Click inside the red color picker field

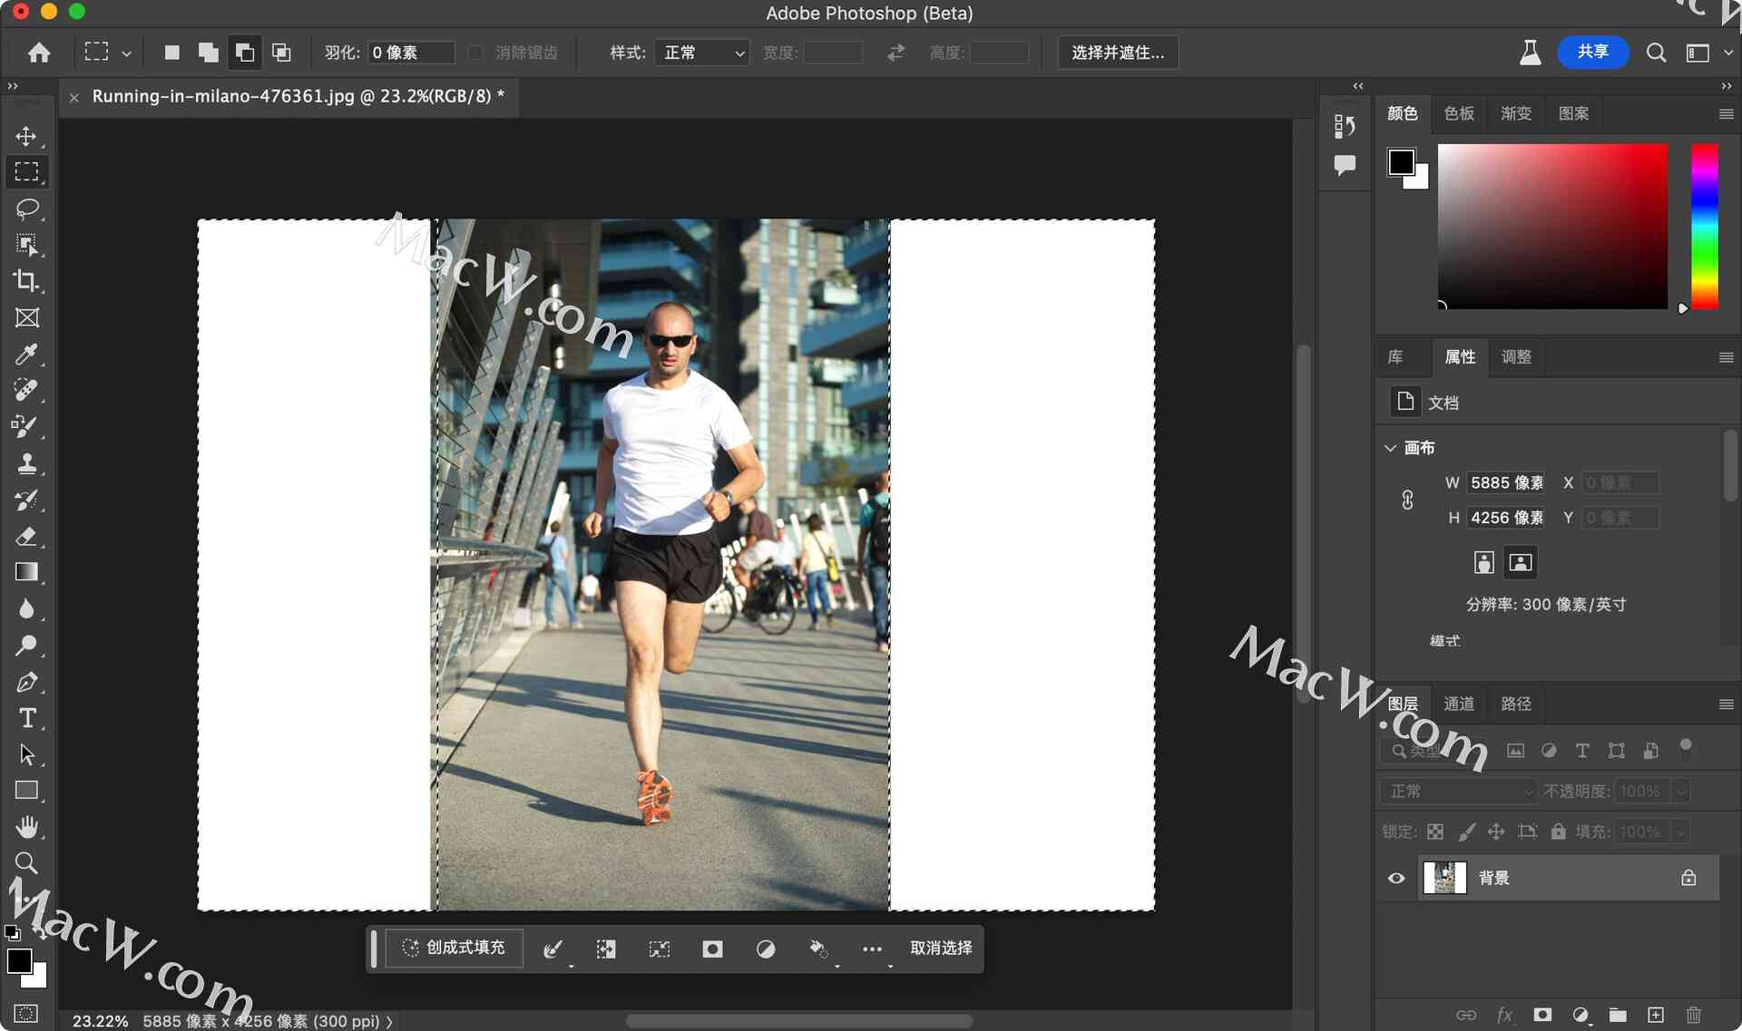pyautogui.click(x=1552, y=227)
